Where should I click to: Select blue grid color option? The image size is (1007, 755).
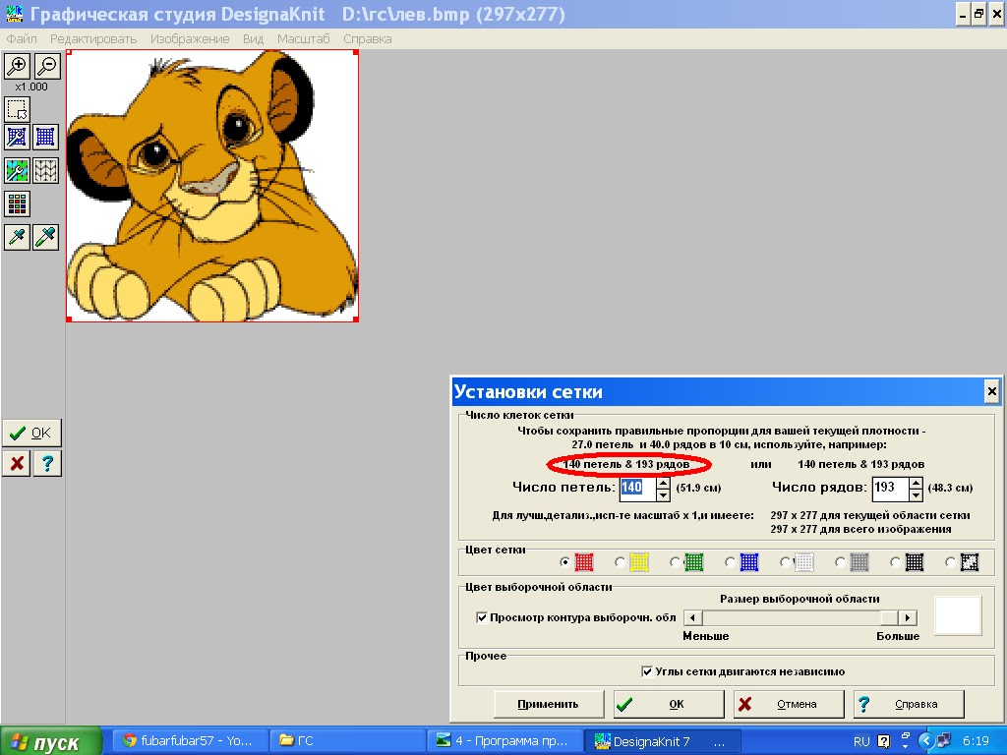click(731, 562)
